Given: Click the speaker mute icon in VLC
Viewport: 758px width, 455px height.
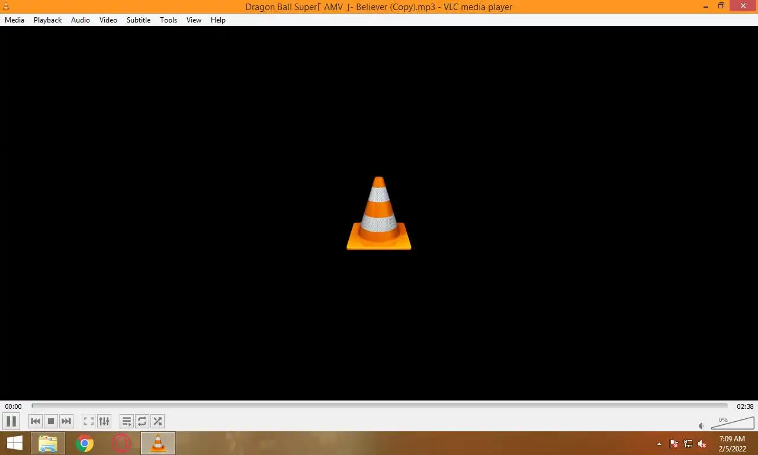Looking at the screenshot, I should point(702,425).
